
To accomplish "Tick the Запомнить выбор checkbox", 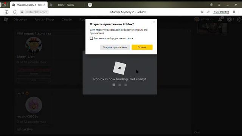I will pyautogui.click(x=92, y=38).
